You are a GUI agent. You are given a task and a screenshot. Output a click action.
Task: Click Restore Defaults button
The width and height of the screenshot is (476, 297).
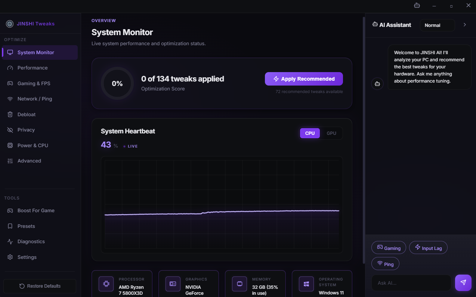click(40, 286)
